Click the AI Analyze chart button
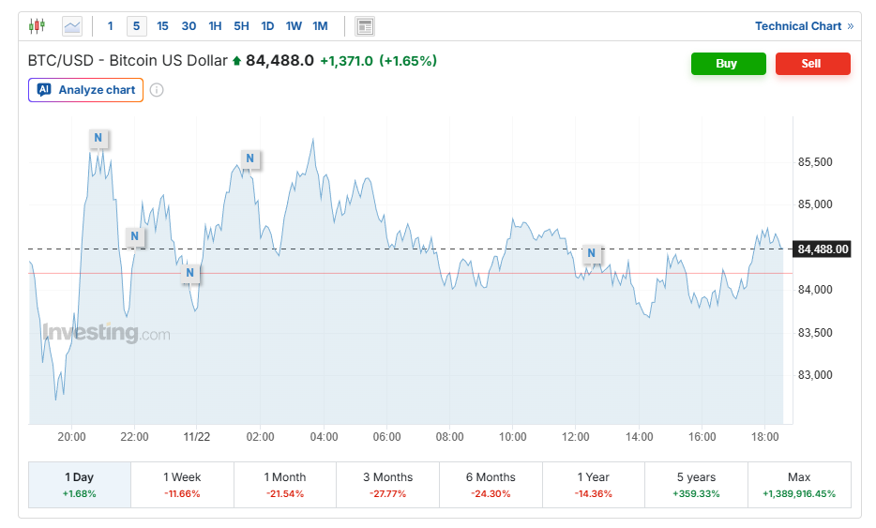Screen dimensions: 876x528 click(86, 90)
